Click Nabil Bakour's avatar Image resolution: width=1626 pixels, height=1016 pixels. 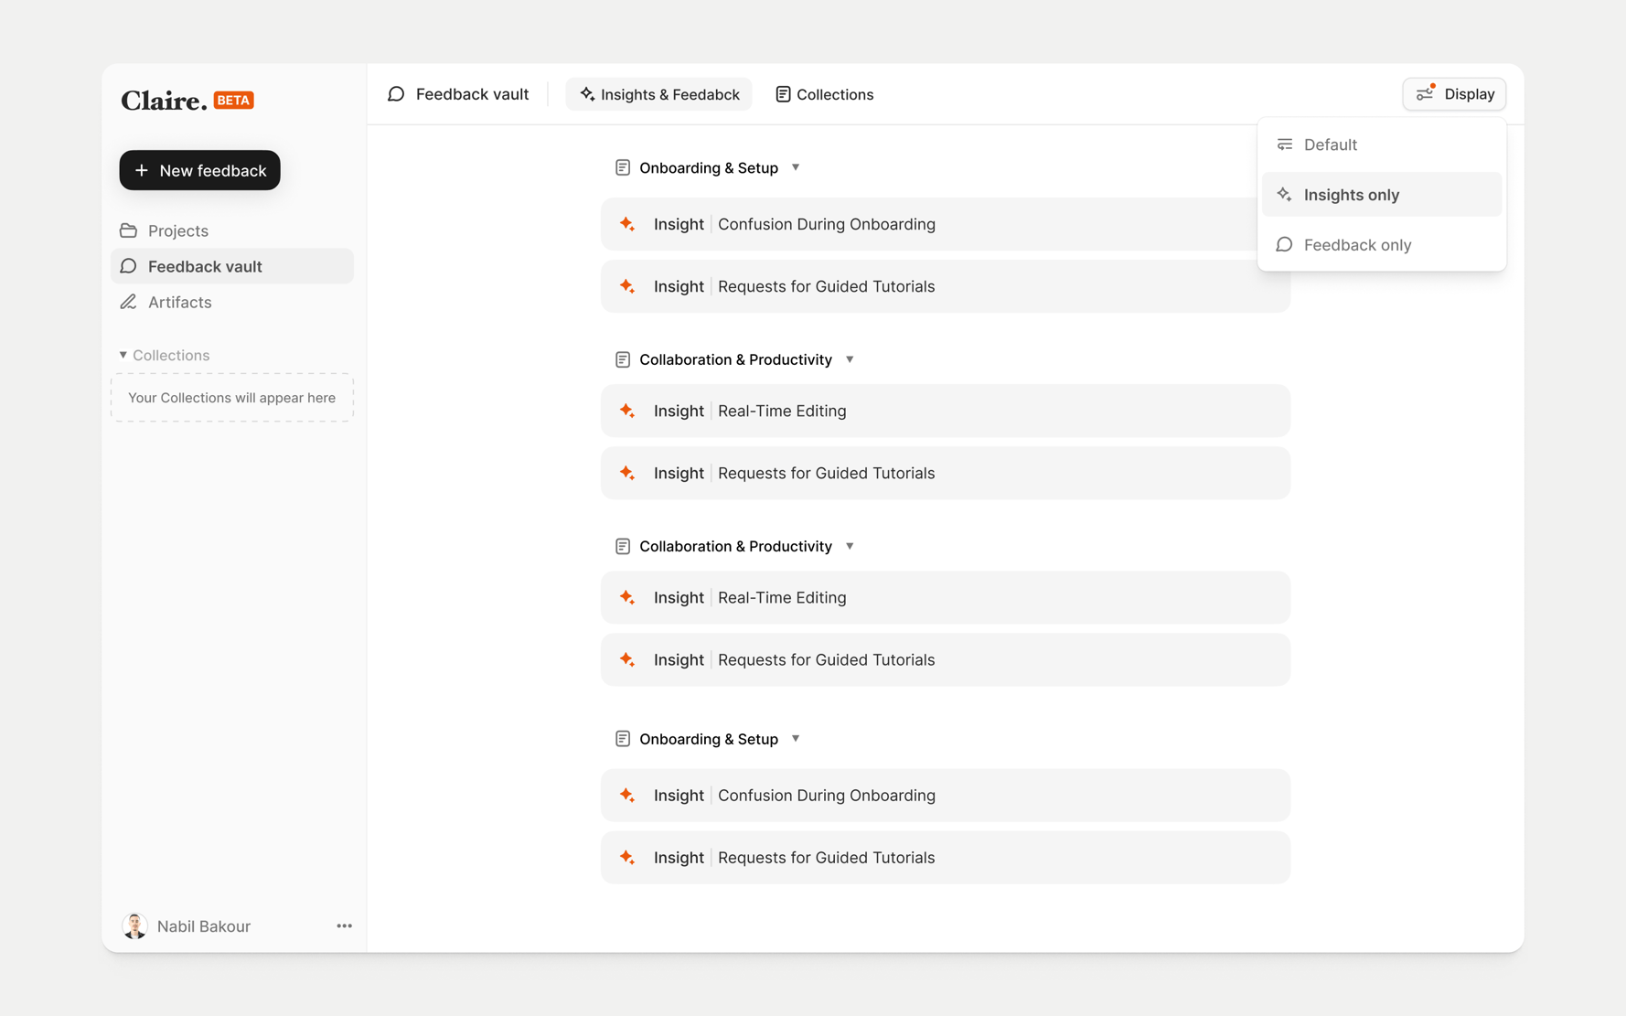[135, 925]
